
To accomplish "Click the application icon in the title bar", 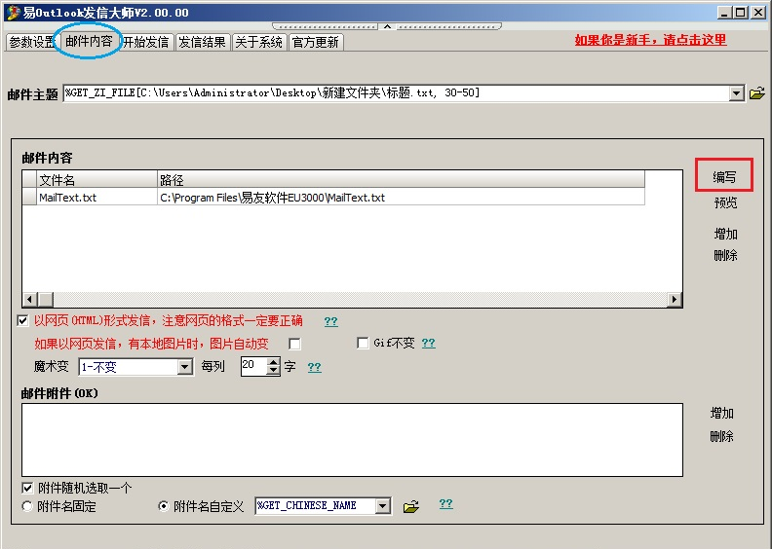I will point(14,13).
